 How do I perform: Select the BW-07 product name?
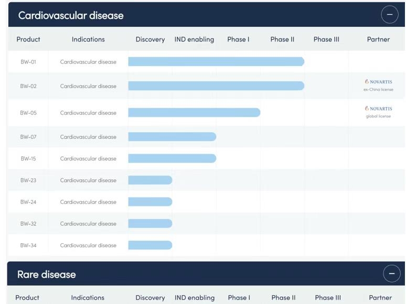pyautogui.click(x=28, y=137)
